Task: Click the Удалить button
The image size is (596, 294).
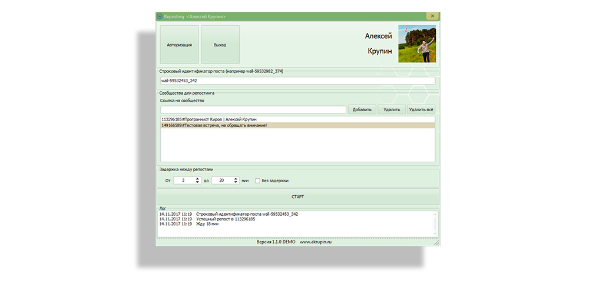Action: coord(392,109)
